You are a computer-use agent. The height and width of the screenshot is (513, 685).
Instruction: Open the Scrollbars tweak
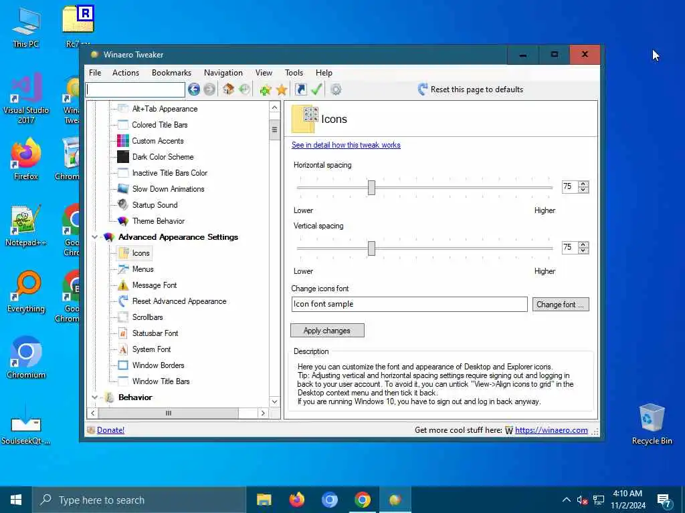pyautogui.click(x=147, y=317)
